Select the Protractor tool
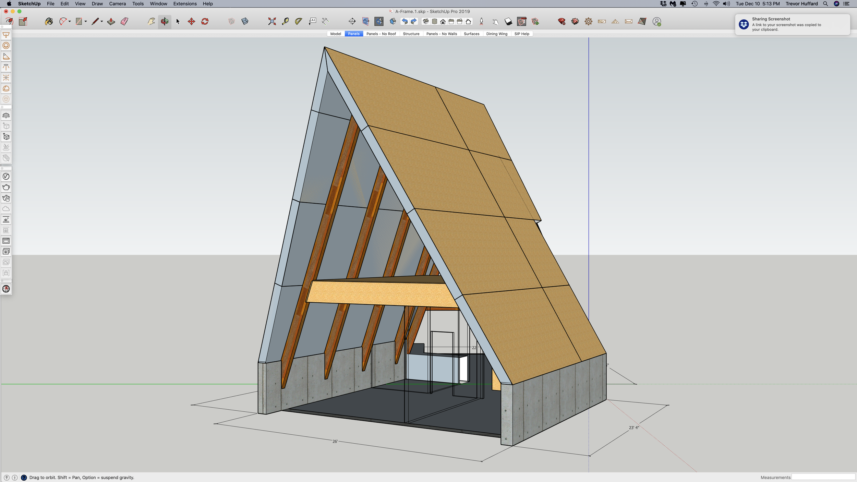 coord(299,22)
